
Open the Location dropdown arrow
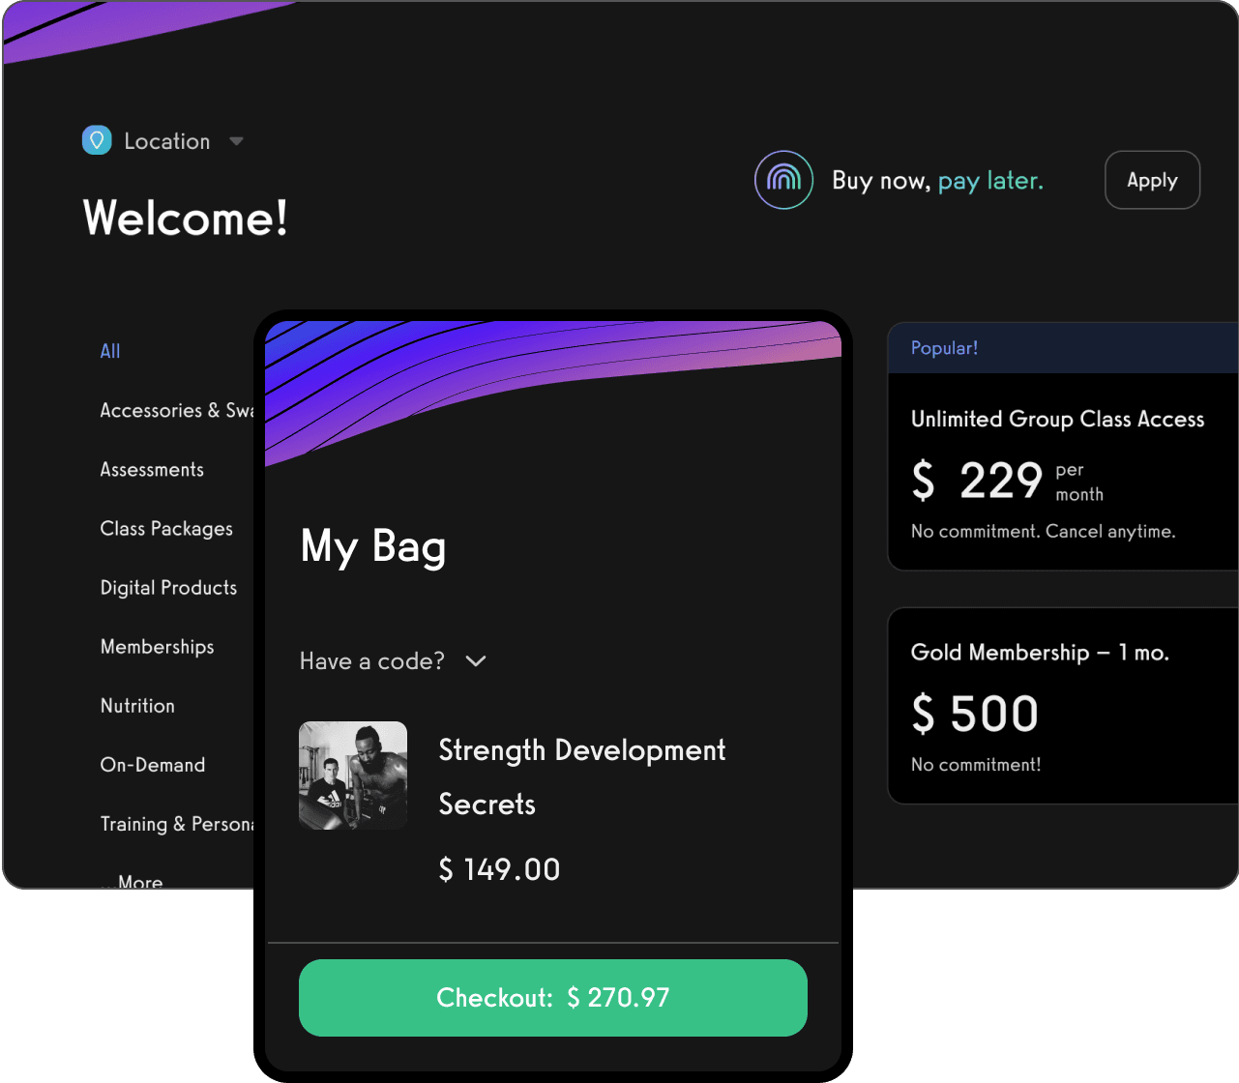236,141
